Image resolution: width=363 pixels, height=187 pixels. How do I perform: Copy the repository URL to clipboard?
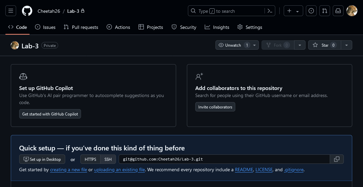[x=337, y=159]
